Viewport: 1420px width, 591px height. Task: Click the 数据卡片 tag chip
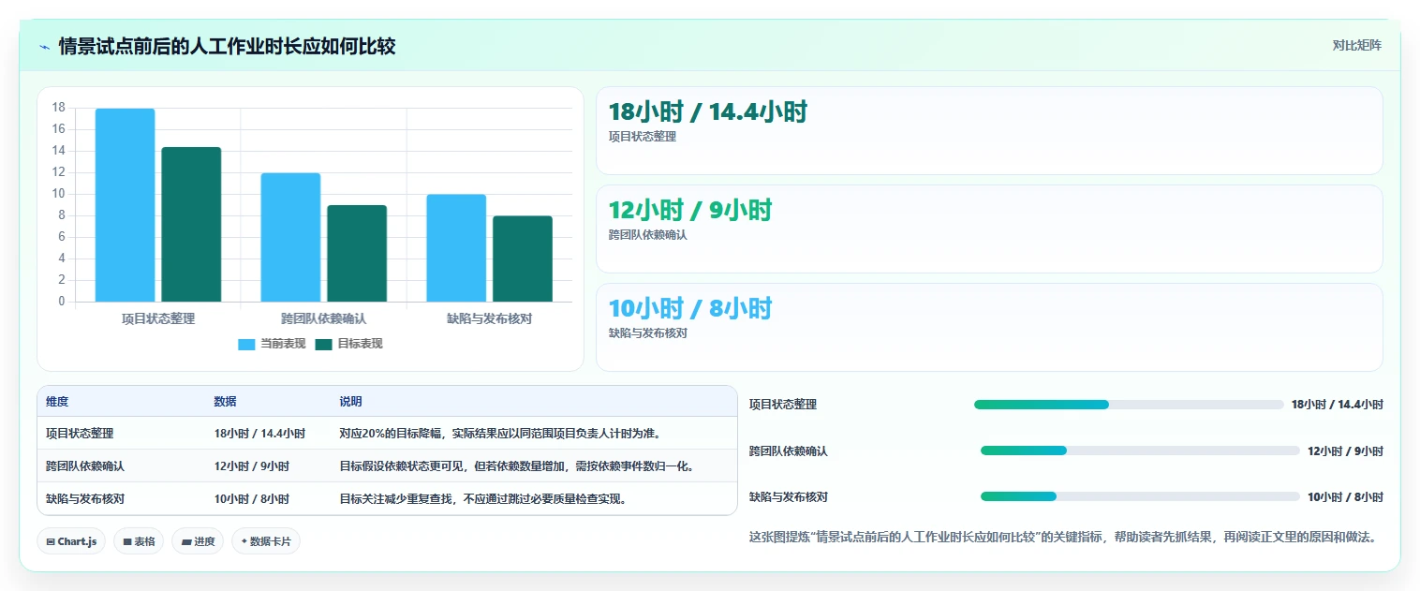tap(266, 541)
